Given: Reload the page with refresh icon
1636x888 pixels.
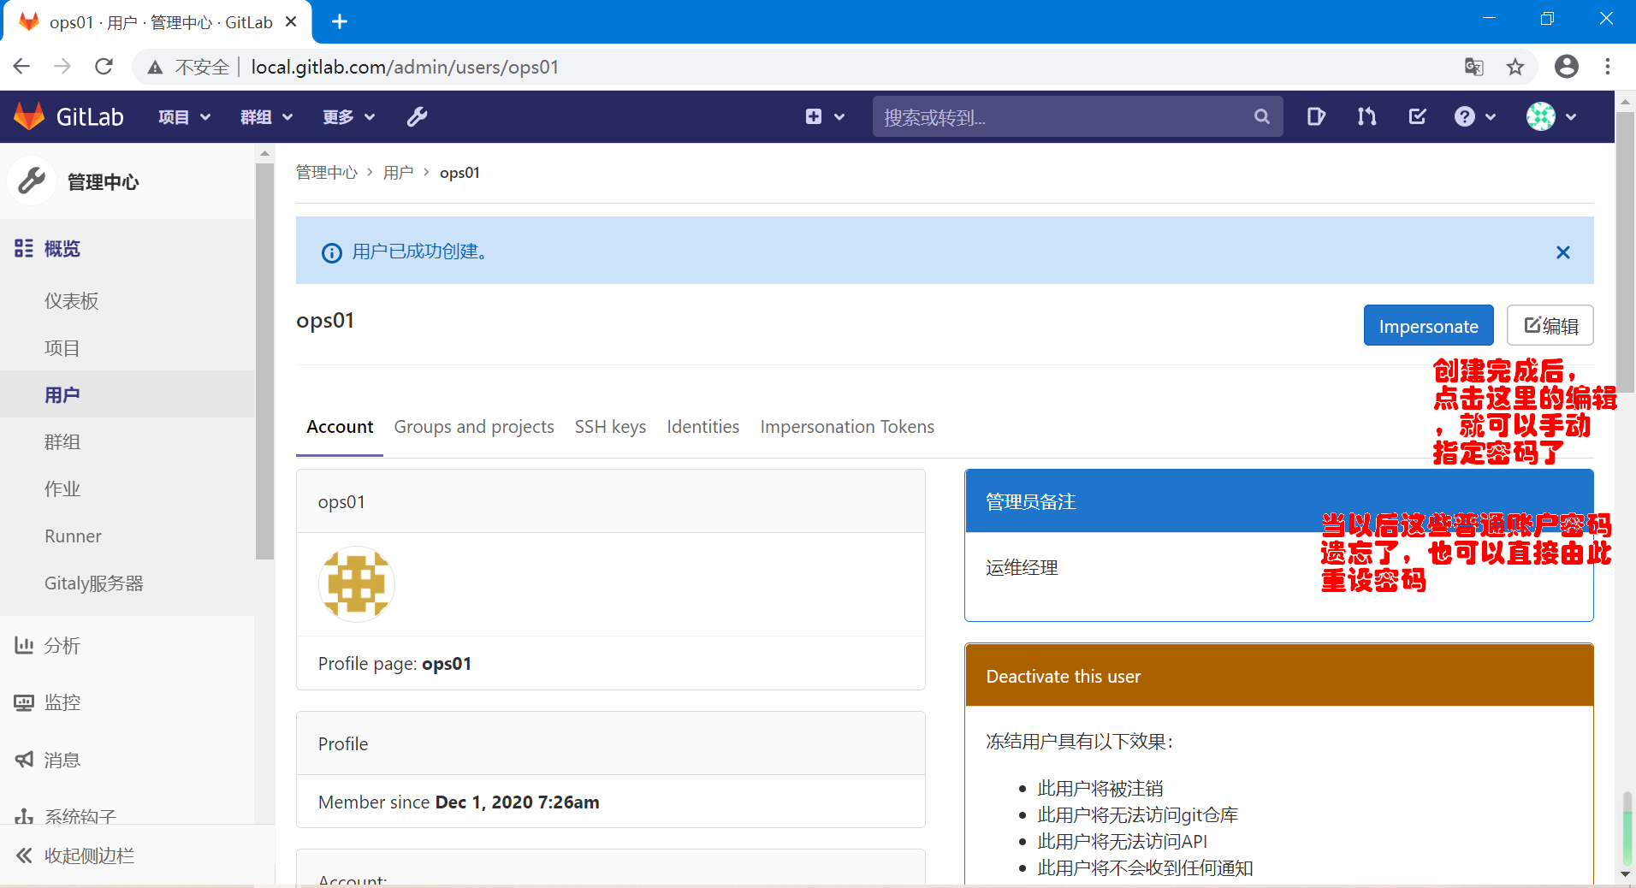Looking at the screenshot, I should point(104,67).
